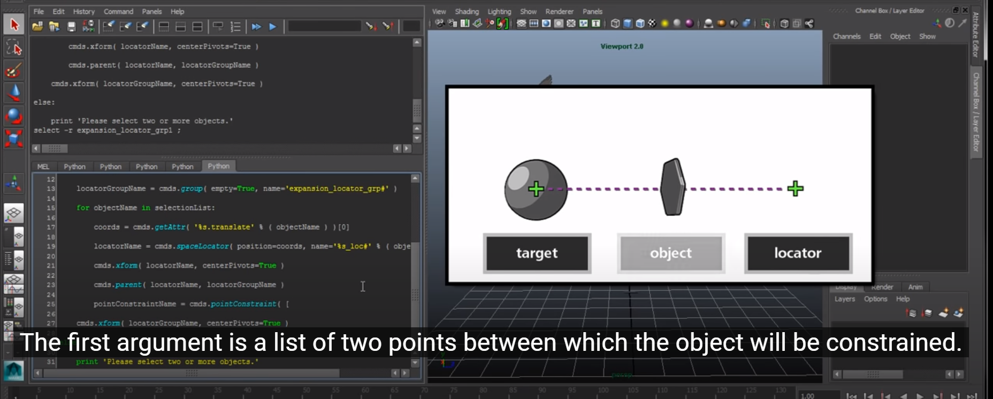
Task: Click the search down flashlight icon
Action: pos(371,26)
